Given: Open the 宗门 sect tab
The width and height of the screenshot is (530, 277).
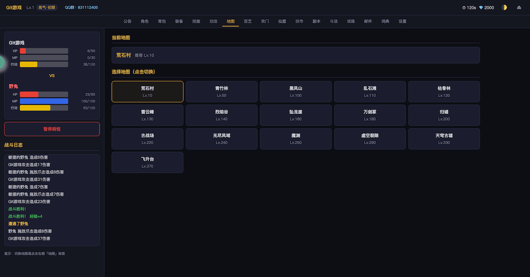Looking at the screenshot, I should 265,21.
